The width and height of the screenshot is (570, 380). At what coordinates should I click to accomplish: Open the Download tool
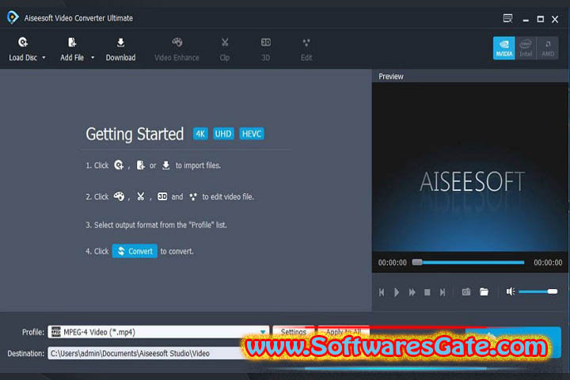tap(120, 49)
